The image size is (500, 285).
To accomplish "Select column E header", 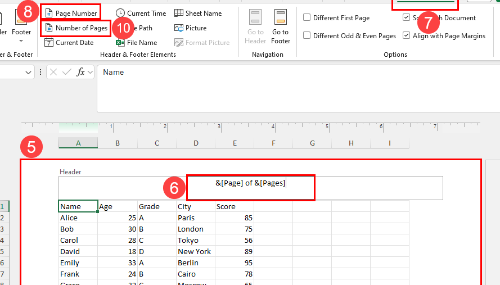I will [x=235, y=143].
